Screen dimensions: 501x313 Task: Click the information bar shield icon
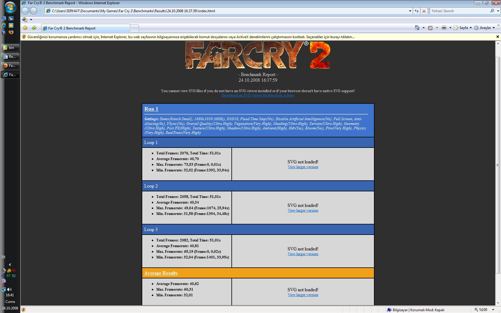coord(24,37)
